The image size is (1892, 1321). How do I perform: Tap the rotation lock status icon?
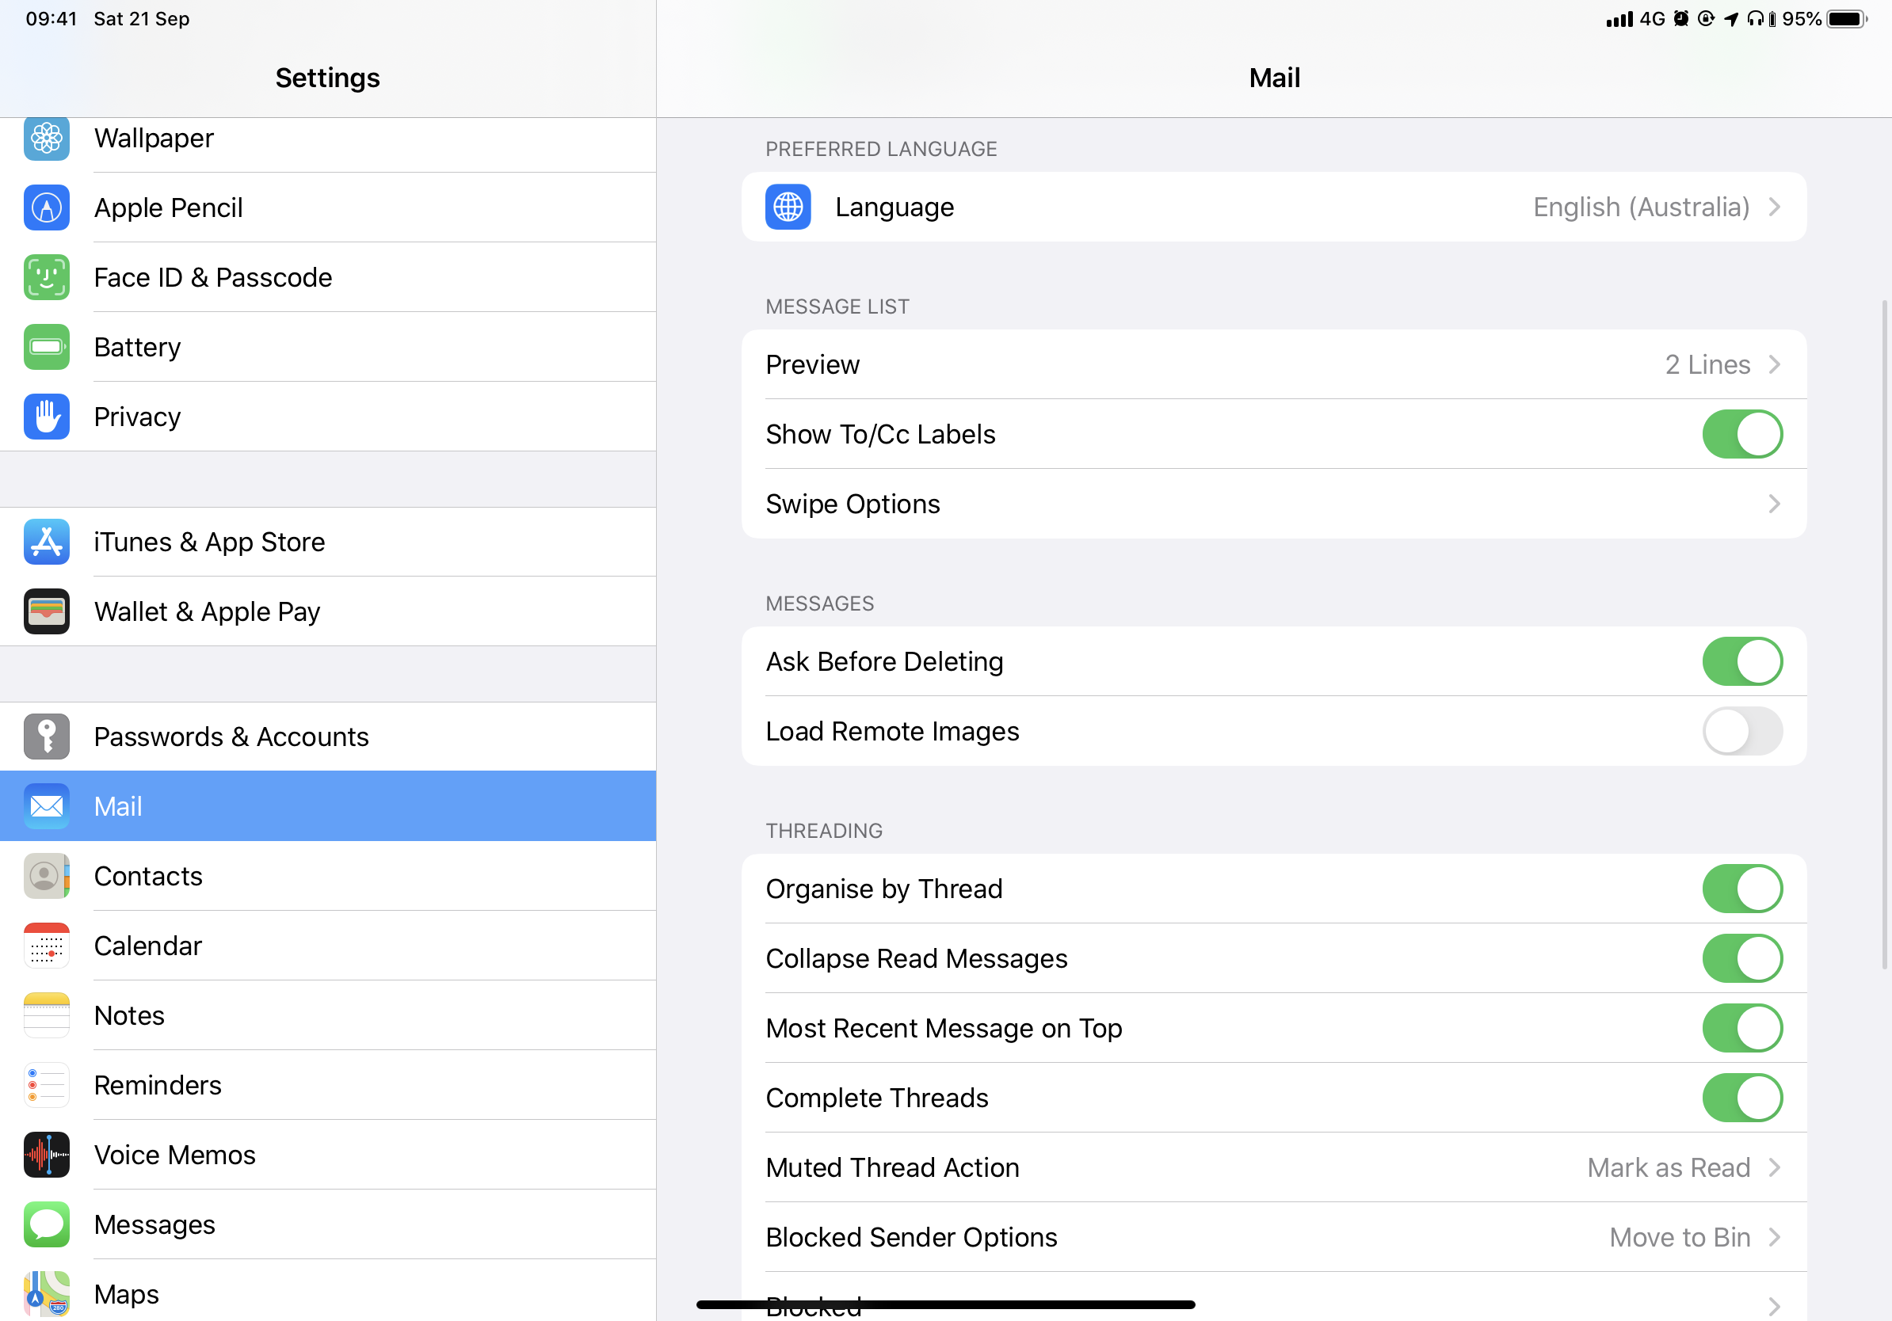(1706, 19)
